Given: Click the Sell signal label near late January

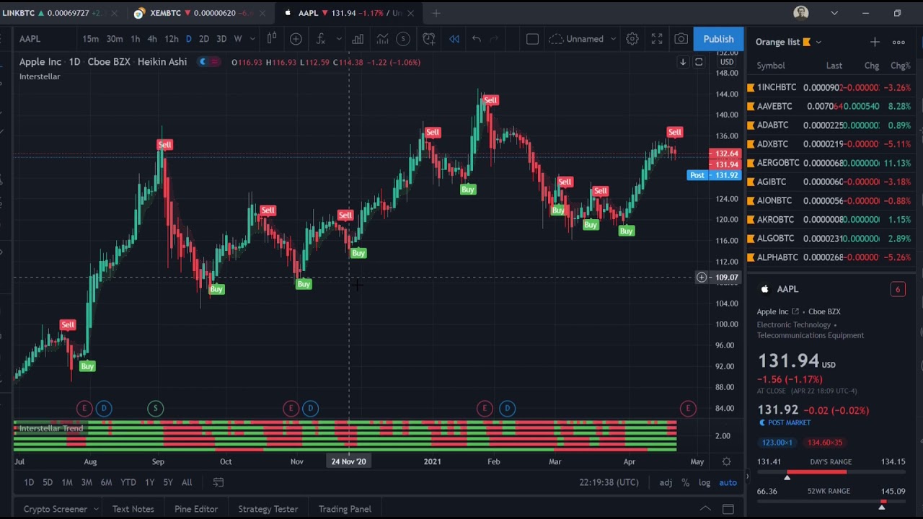Looking at the screenshot, I should (490, 99).
